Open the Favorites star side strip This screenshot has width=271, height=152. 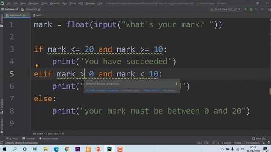(x=2, y=126)
